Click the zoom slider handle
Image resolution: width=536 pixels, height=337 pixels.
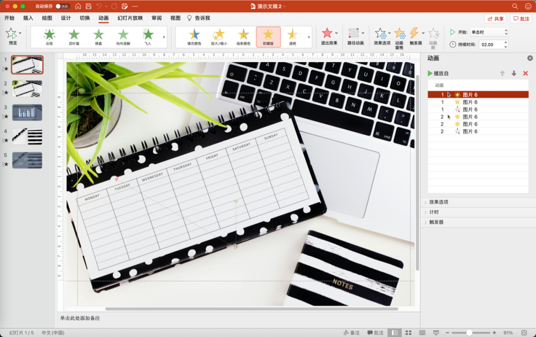469,333
